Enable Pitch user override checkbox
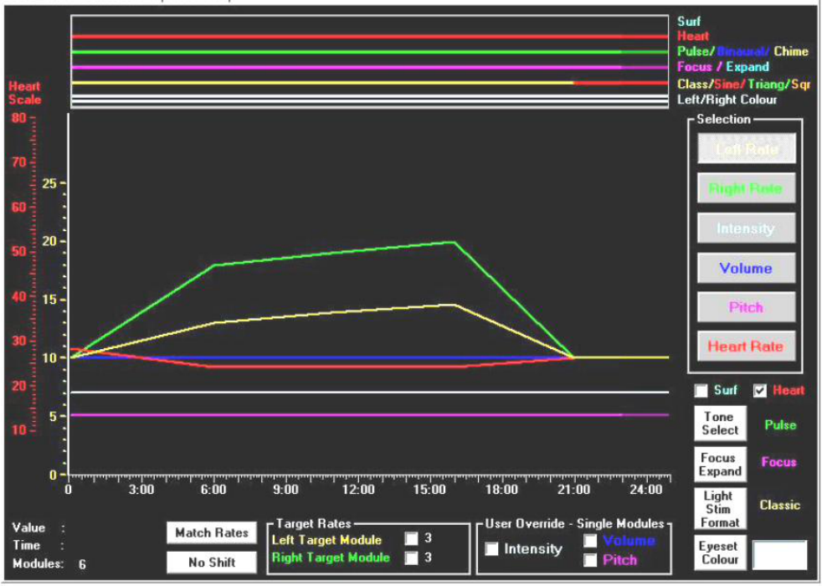This screenshot has width=822, height=586. pyautogui.click(x=590, y=560)
